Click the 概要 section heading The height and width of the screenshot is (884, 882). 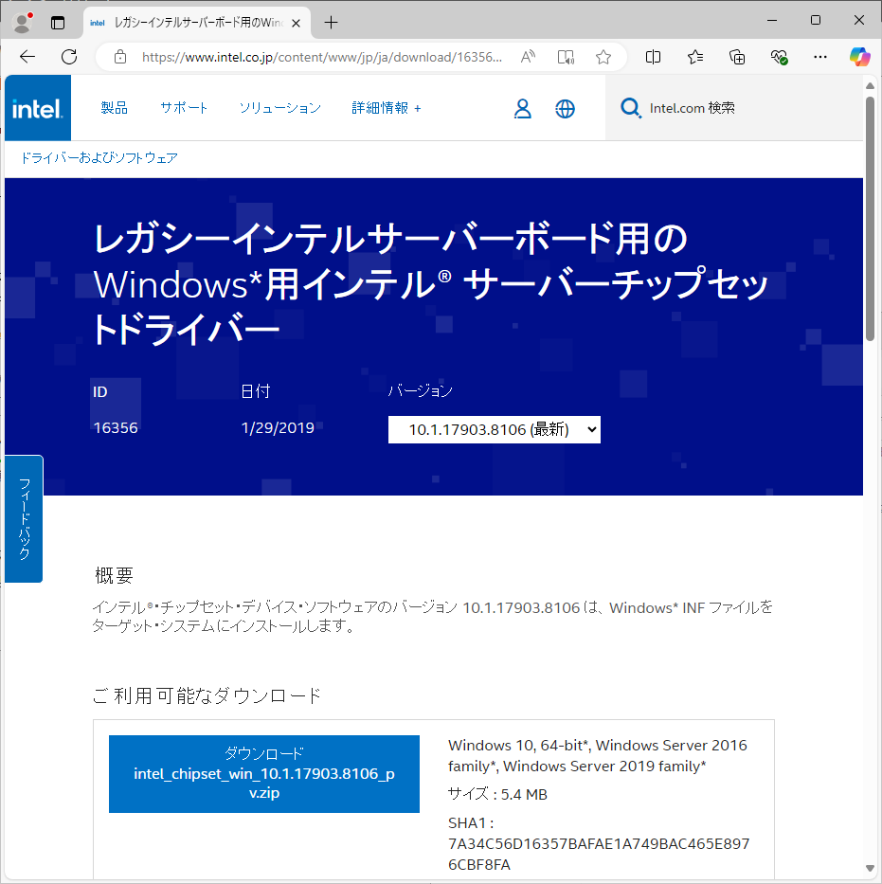coord(114,576)
